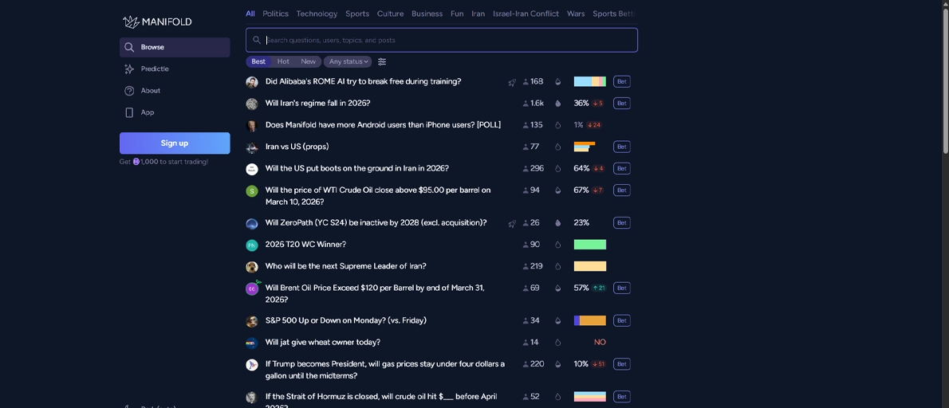The height and width of the screenshot is (408, 949).
Task: Switch to the Technology topic tab
Action: coord(317,14)
